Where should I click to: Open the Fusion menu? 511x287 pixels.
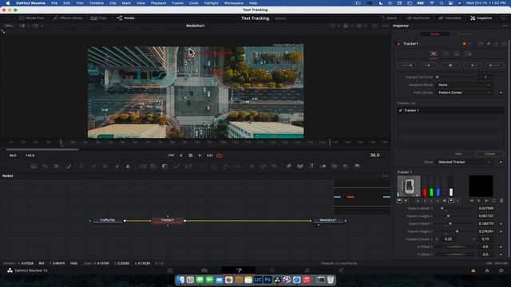(x=177, y=3)
